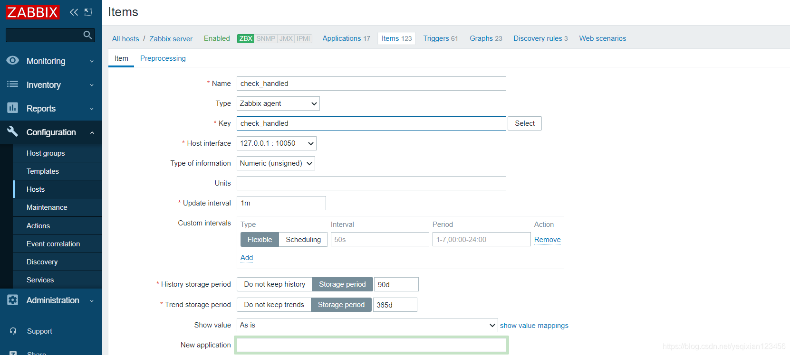
Task: Click the SNMP availability badge
Action: 266,38
